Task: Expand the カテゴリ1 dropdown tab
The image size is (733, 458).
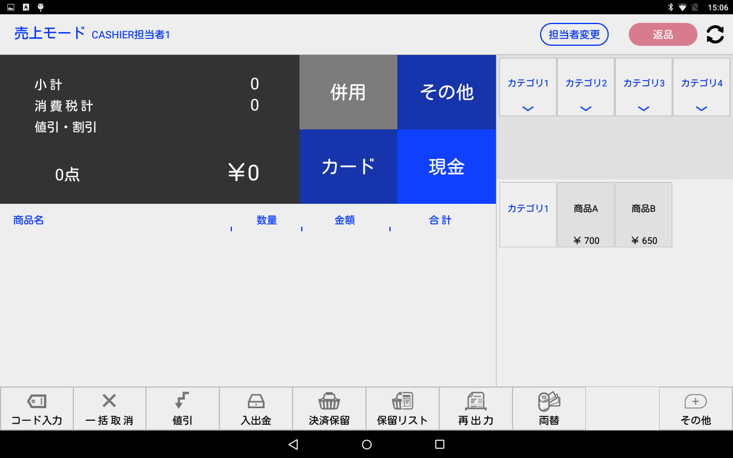Action: tap(528, 87)
